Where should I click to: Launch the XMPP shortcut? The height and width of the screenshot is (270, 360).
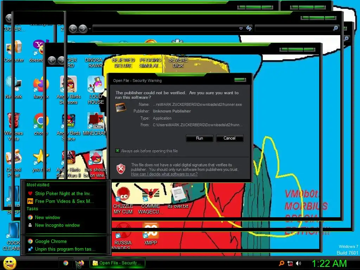(150, 234)
